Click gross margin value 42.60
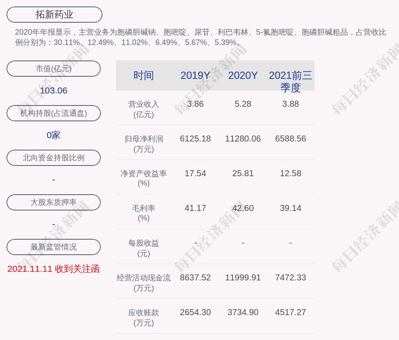This screenshot has height=340, width=399. [x=243, y=208]
